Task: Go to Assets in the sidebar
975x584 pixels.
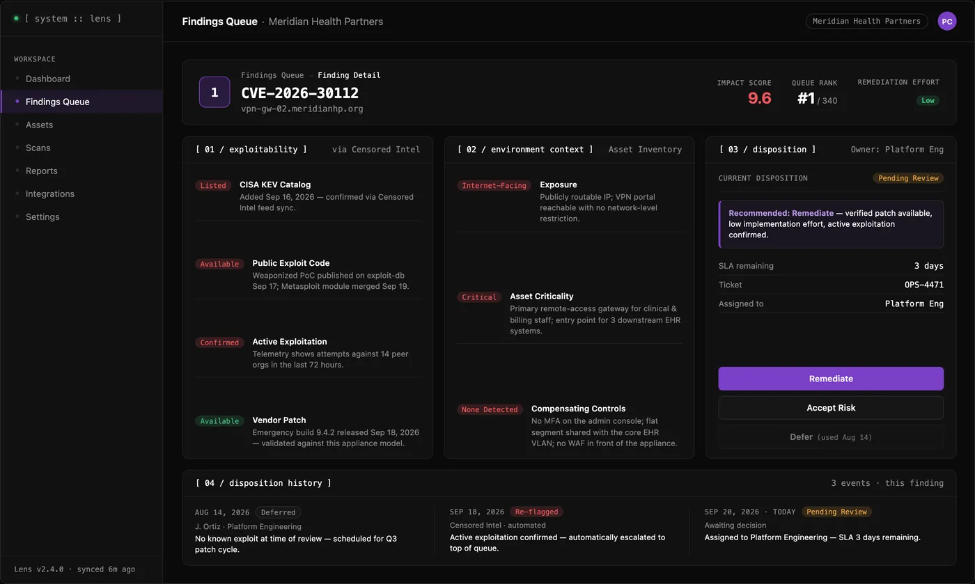Action: [81, 125]
